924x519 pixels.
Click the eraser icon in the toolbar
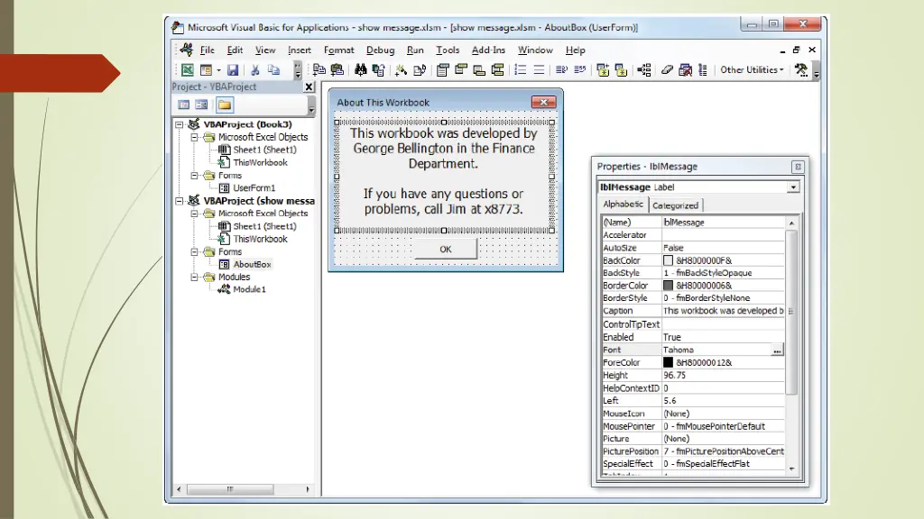point(667,70)
